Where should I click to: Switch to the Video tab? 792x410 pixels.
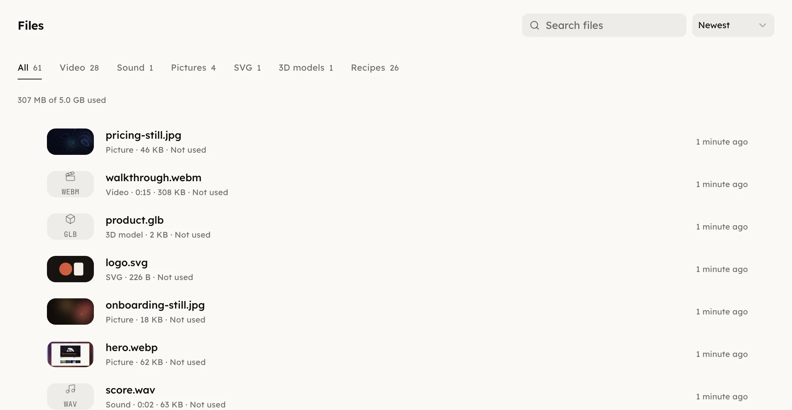click(x=79, y=68)
